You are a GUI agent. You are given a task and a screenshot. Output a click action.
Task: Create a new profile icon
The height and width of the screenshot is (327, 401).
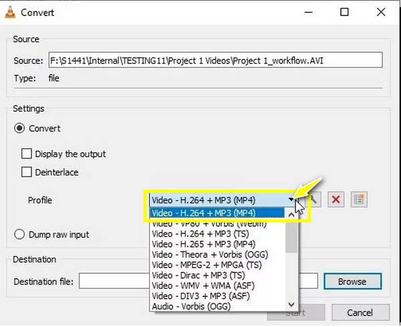tap(359, 199)
